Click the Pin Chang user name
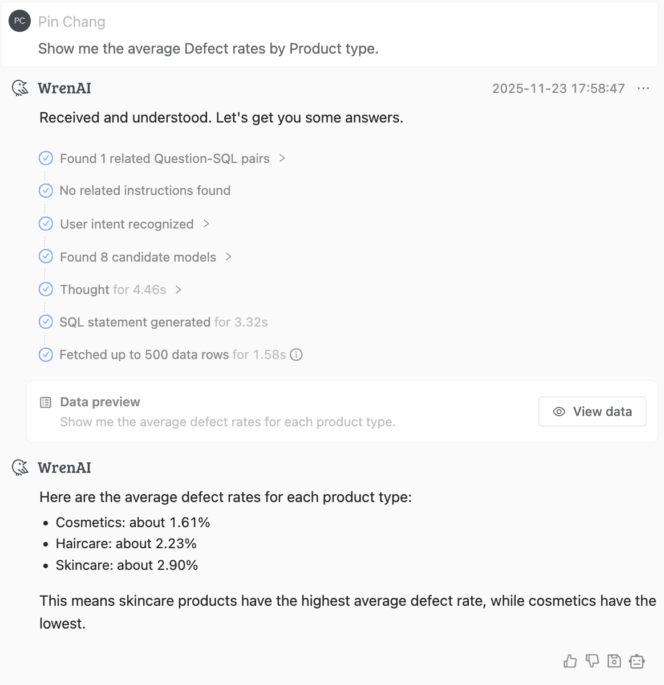 [x=72, y=22]
